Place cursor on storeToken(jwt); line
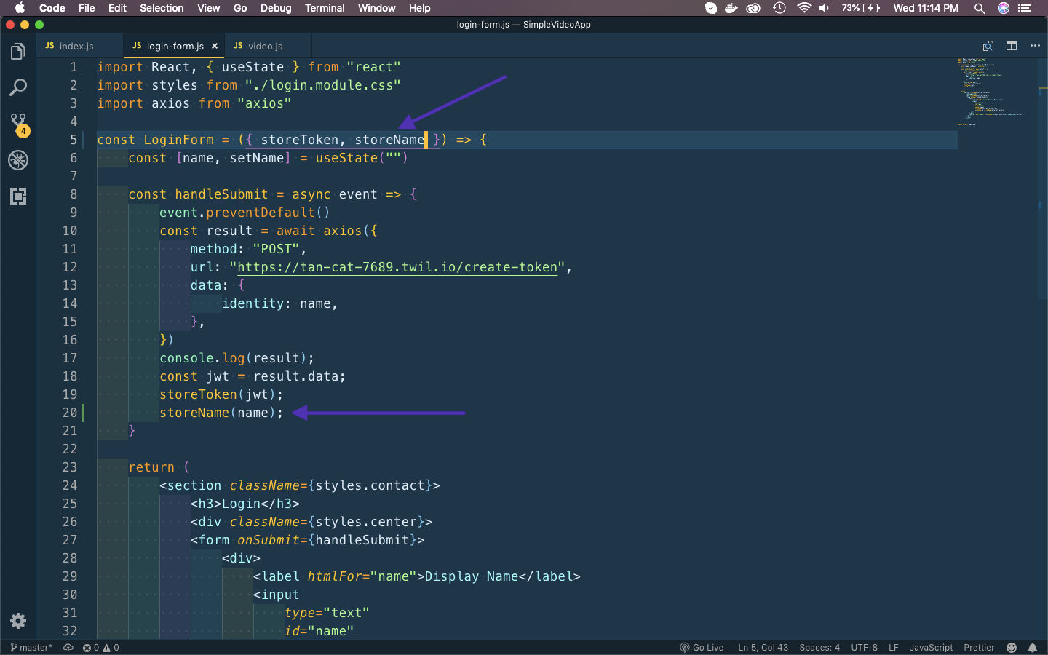The width and height of the screenshot is (1048, 655). [x=221, y=394]
